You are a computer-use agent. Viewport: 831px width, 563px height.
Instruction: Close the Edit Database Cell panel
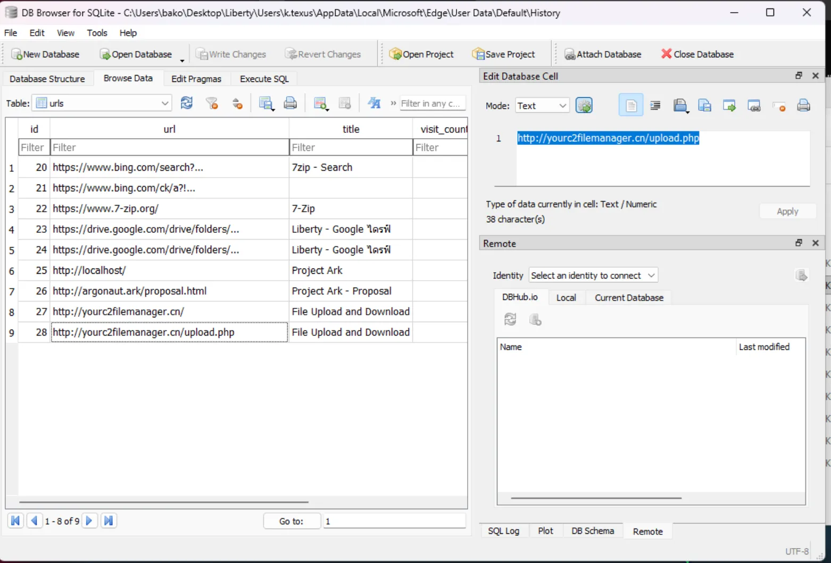coord(816,75)
